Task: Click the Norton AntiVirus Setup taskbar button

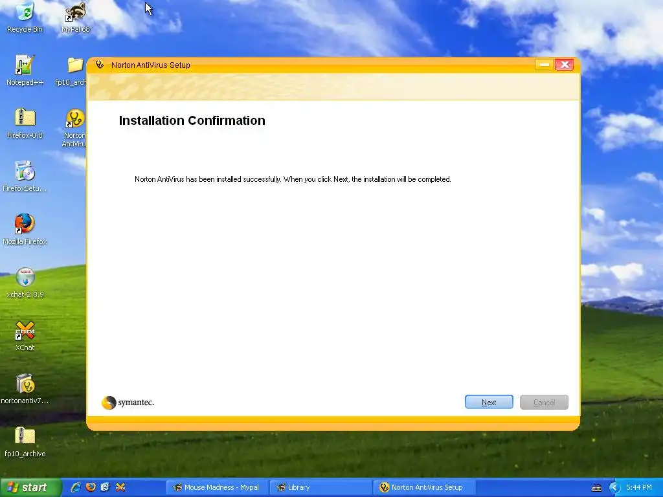Action: [x=424, y=487]
